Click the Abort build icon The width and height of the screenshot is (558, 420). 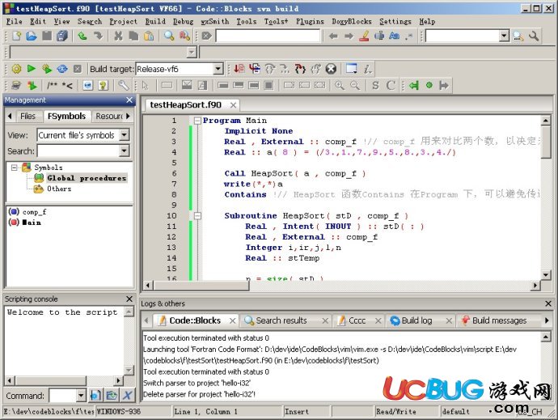pyautogui.click(x=78, y=69)
